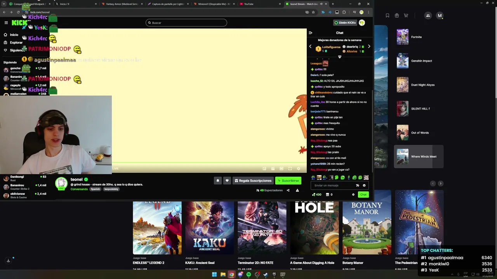This screenshot has height=279, width=497.
Task: Click 'Regala Suscripciones' button
Action: pos(253,181)
